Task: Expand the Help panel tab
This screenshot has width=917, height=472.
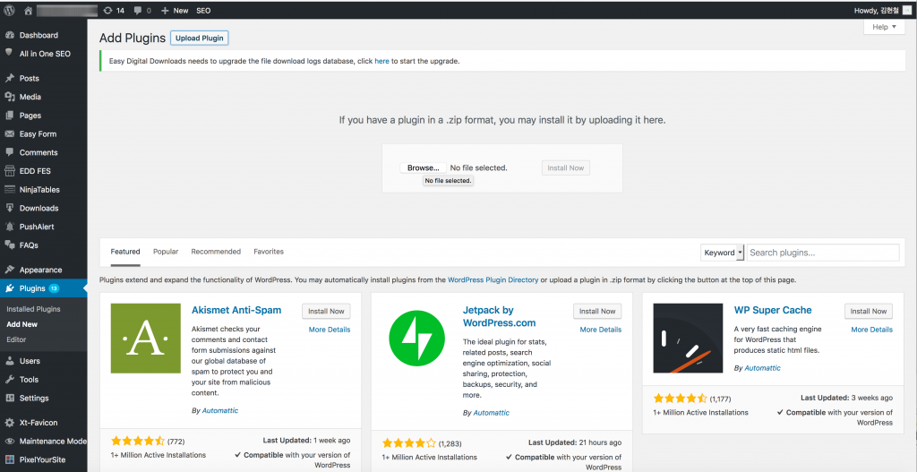Action: (884, 27)
